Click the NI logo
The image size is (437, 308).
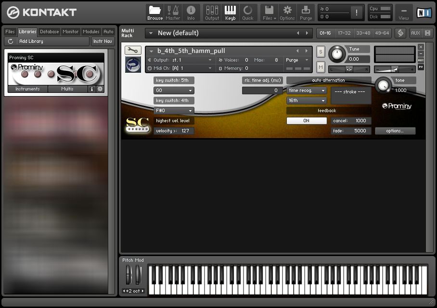[x=424, y=13]
